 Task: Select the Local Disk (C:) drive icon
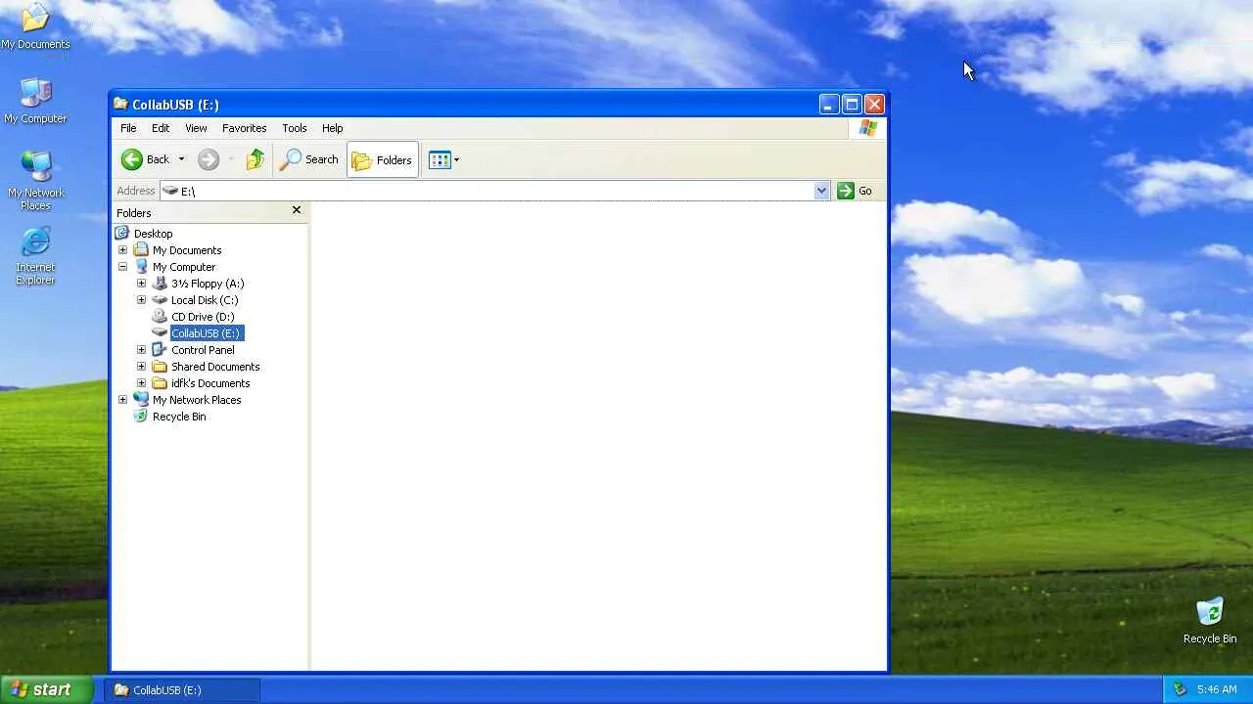[160, 300]
